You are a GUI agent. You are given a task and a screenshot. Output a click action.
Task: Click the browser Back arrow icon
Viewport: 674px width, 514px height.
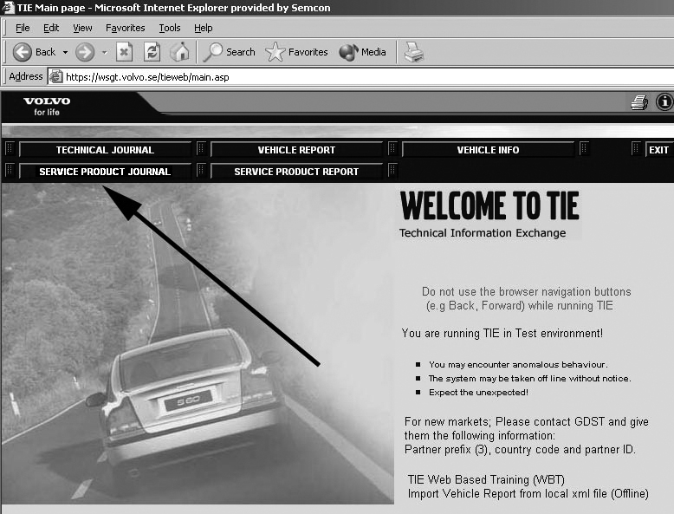pos(22,52)
